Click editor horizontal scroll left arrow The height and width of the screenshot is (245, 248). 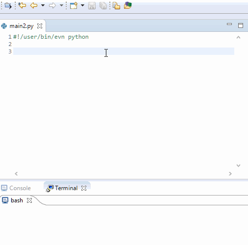[x=16, y=173]
